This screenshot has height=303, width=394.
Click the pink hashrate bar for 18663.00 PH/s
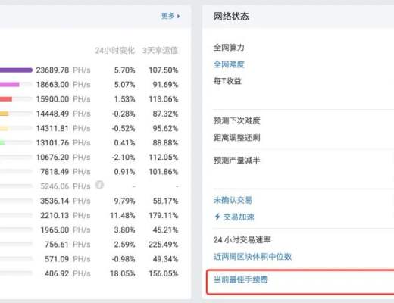point(10,84)
